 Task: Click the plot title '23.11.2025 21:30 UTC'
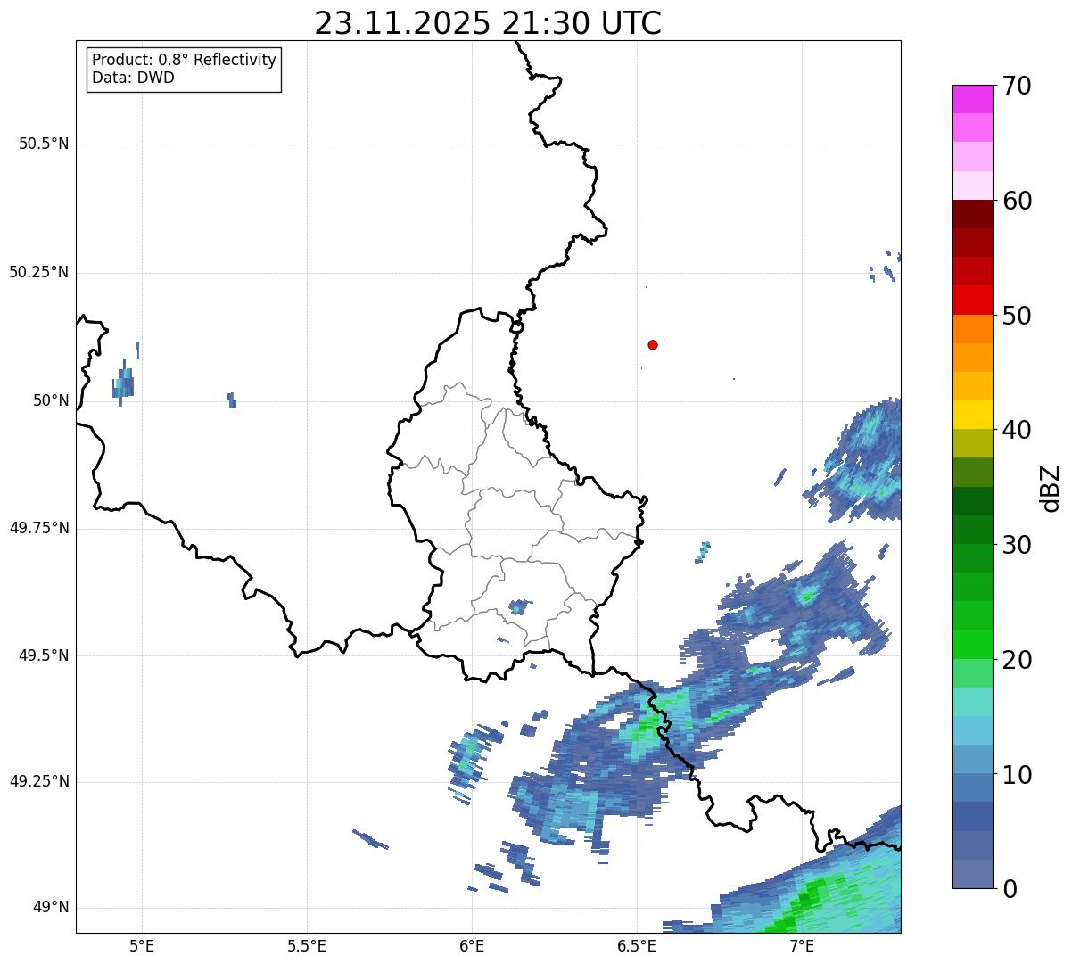pyautogui.click(x=488, y=23)
